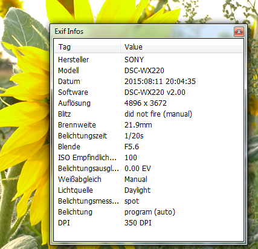Select the DPI row showing 350 DPI

(149, 223)
